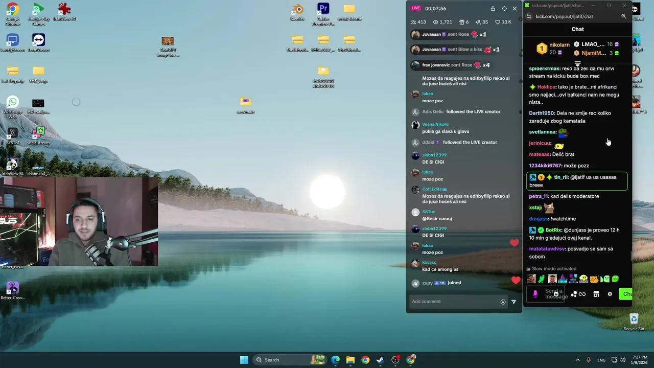
Task: Open File Explorer from taskbar
Action: [350, 360]
